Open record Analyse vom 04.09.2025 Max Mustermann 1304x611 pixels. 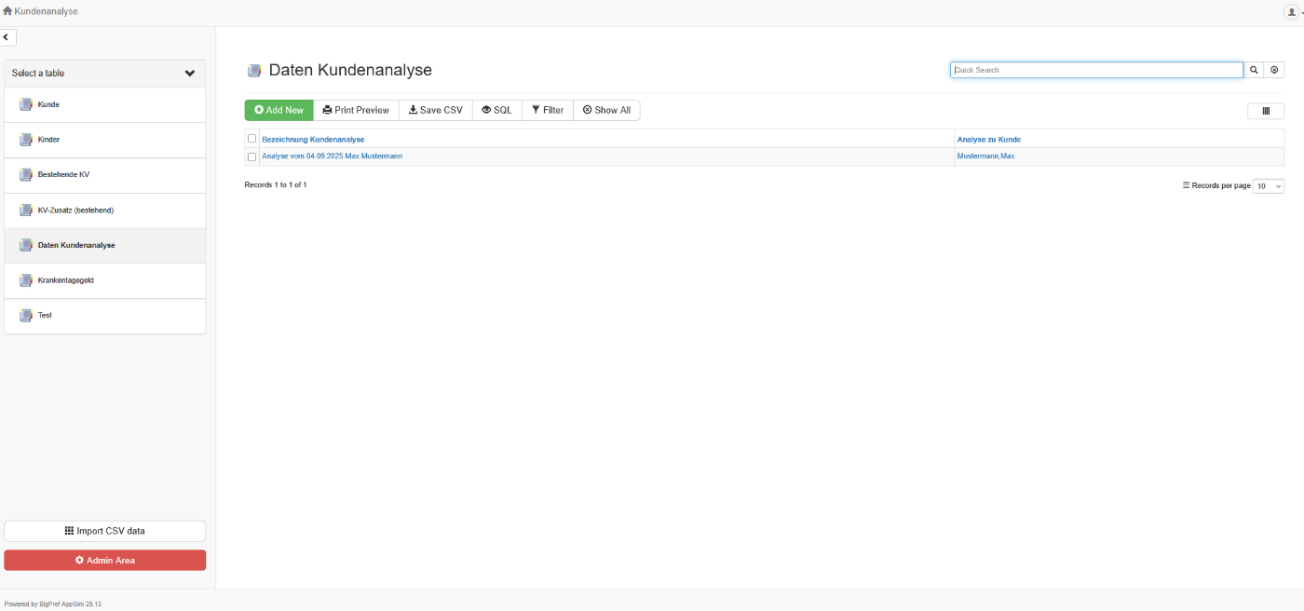click(x=332, y=156)
